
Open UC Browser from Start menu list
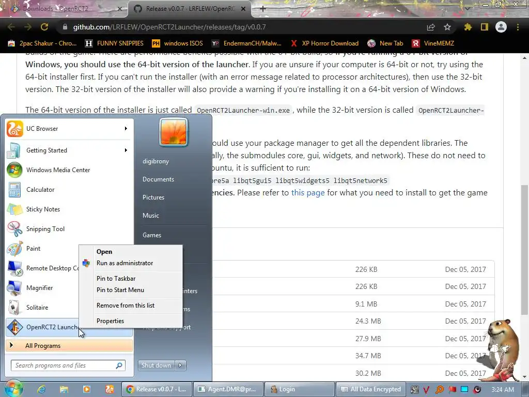pyautogui.click(x=69, y=129)
